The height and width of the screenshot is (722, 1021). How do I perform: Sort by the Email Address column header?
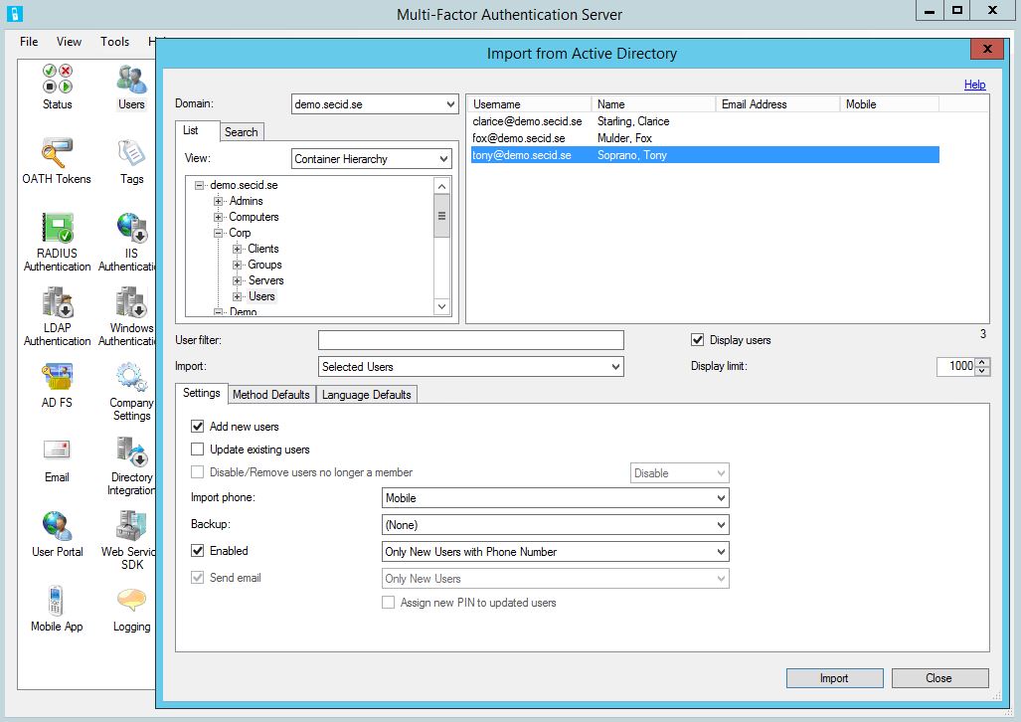[777, 104]
